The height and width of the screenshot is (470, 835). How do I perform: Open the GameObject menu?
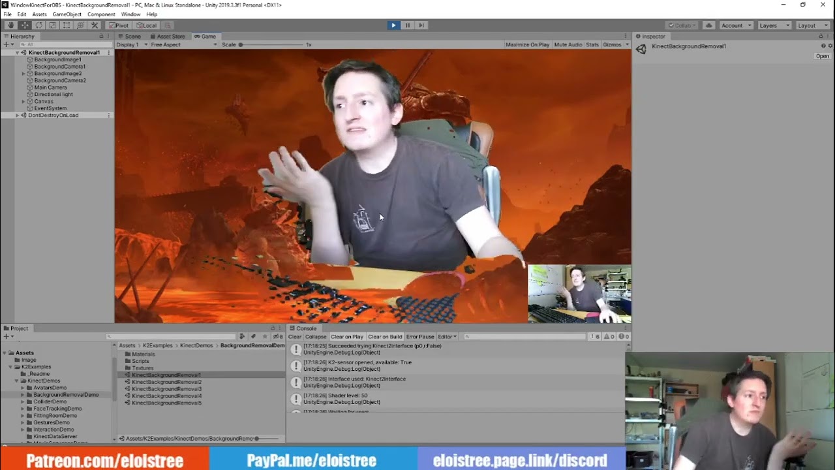pyautogui.click(x=67, y=14)
